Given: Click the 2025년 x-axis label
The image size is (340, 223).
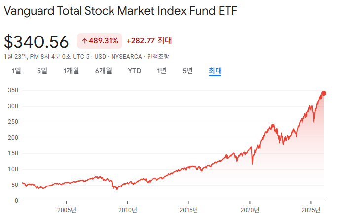Looking at the screenshot, I should coord(311,210).
